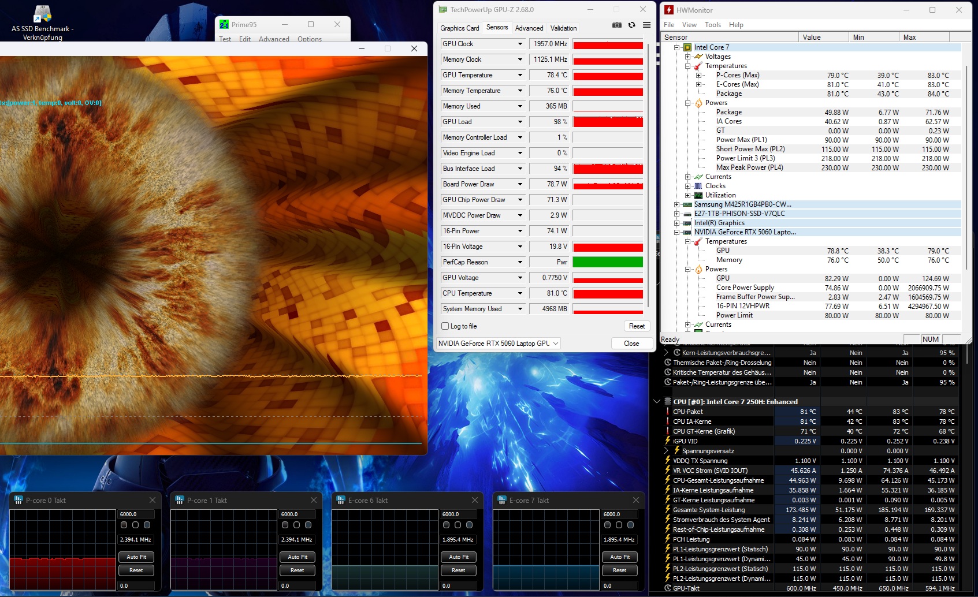Click the P-core 0 Takt graph icon
Viewport: 978px width, 597px height.
(x=18, y=500)
